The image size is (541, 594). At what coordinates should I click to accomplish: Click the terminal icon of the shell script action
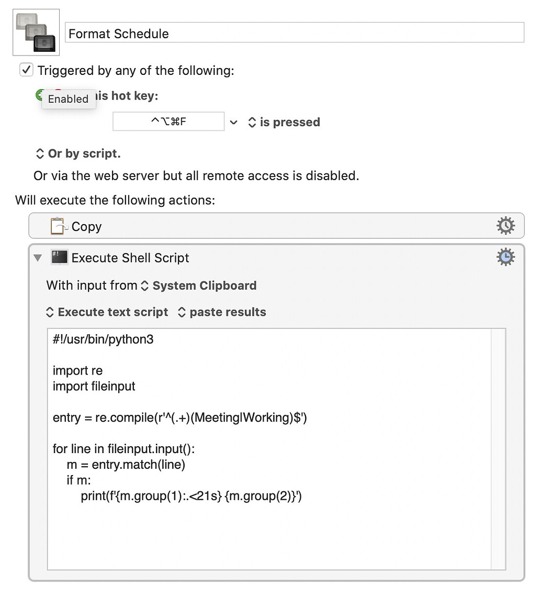tap(60, 257)
